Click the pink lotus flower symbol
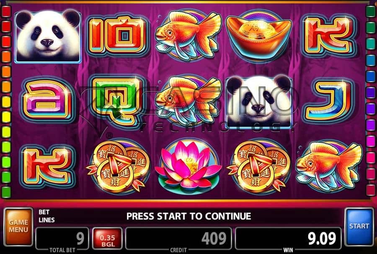Viewport: 377px width, 254px height. click(x=188, y=165)
